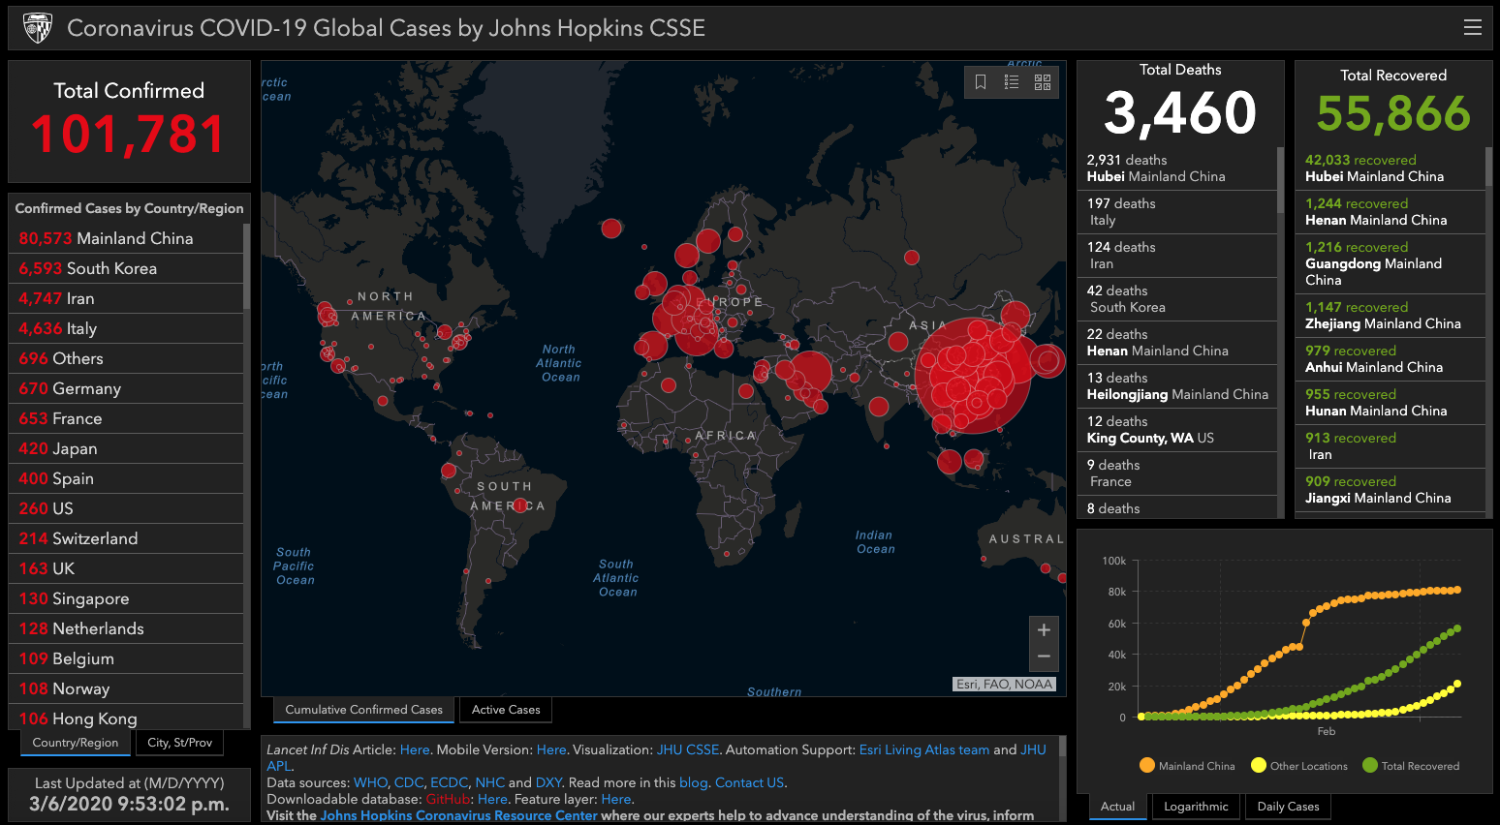Select South Korea in country list
The height and width of the screenshot is (825, 1500).
pyautogui.click(x=126, y=268)
